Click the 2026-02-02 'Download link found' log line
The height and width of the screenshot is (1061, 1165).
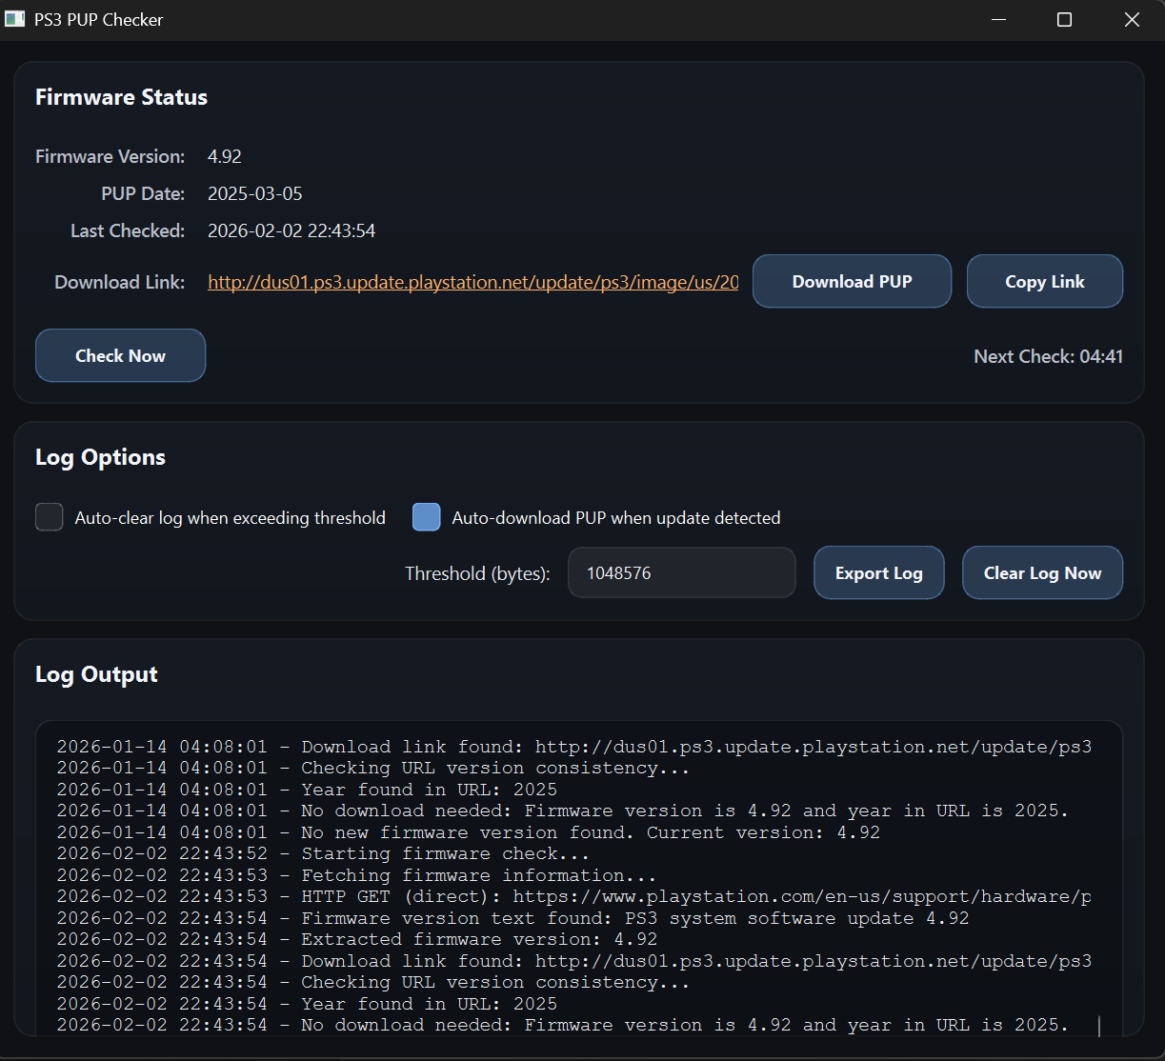[573, 961]
